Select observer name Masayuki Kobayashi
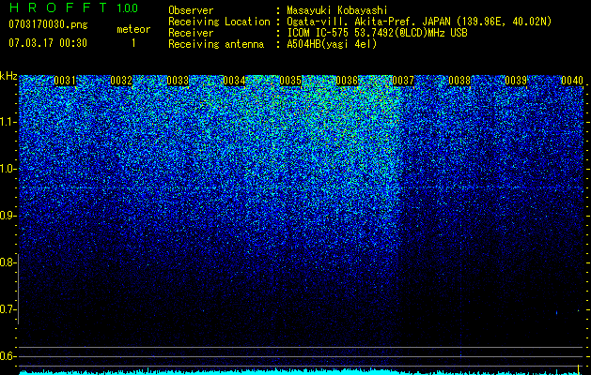The height and width of the screenshot is (375, 591). tap(337, 10)
